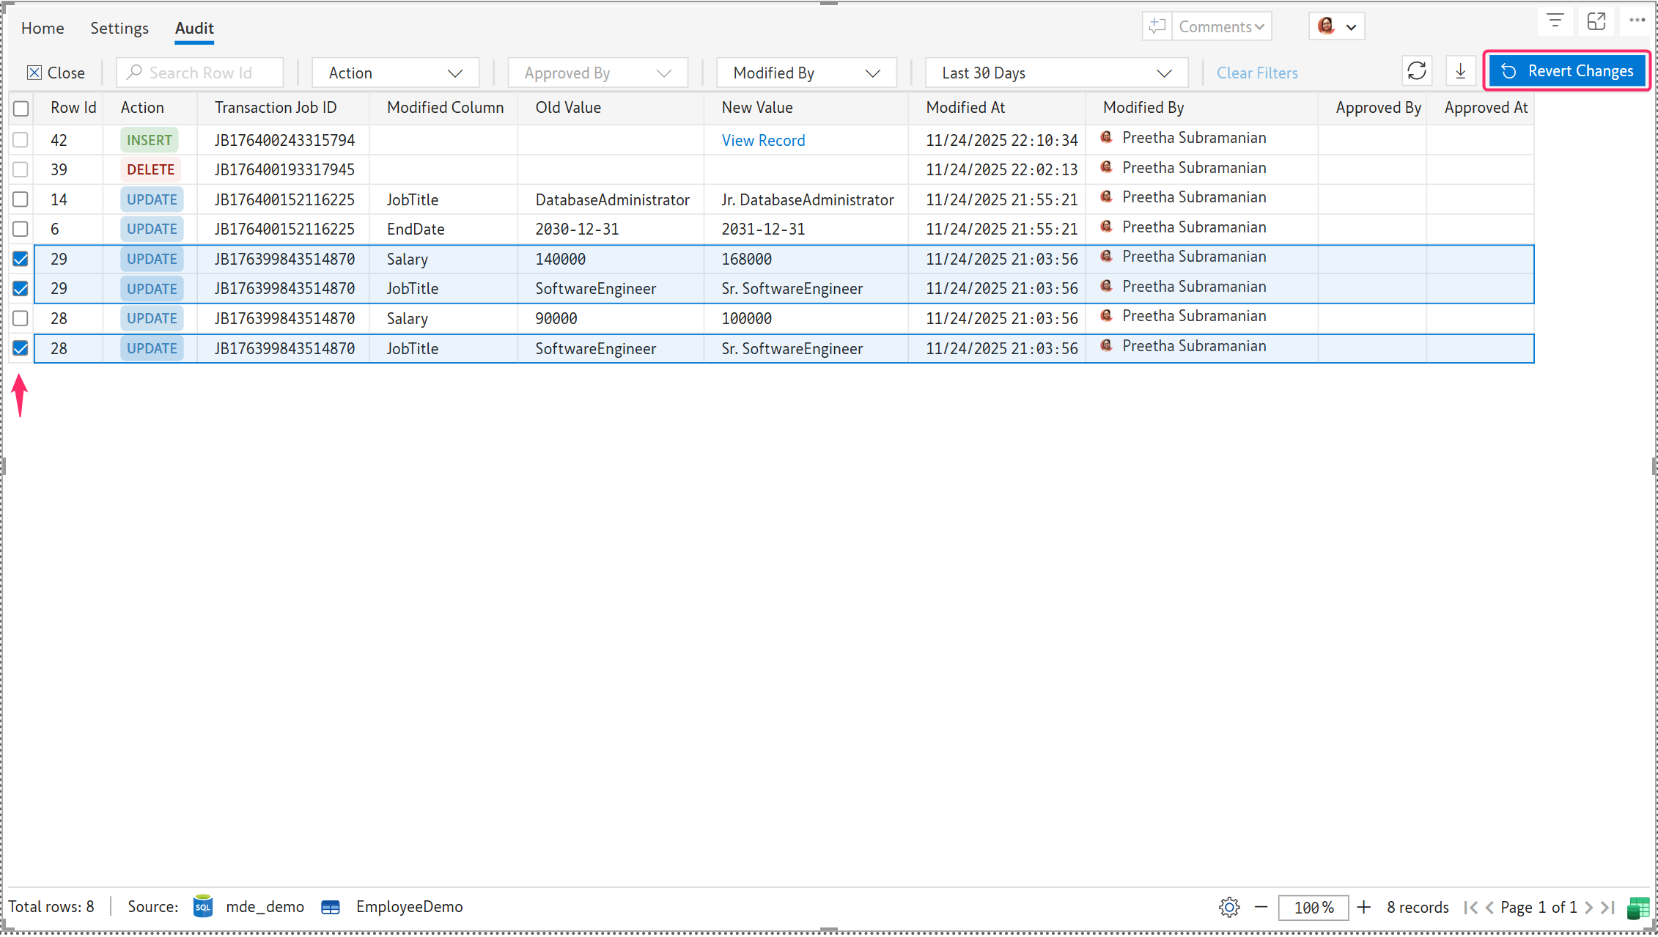The width and height of the screenshot is (1658, 937).
Task: Open the settings gear in the status bar
Action: click(1229, 907)
